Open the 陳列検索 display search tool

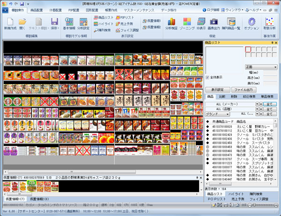point(102,30)
